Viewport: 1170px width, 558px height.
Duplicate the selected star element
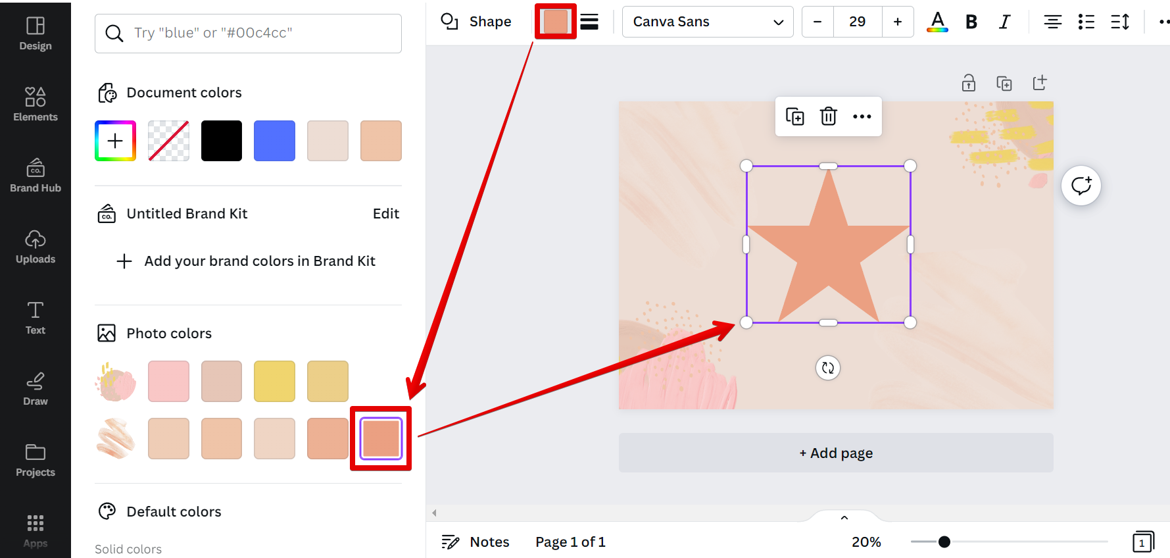point(794,116)
